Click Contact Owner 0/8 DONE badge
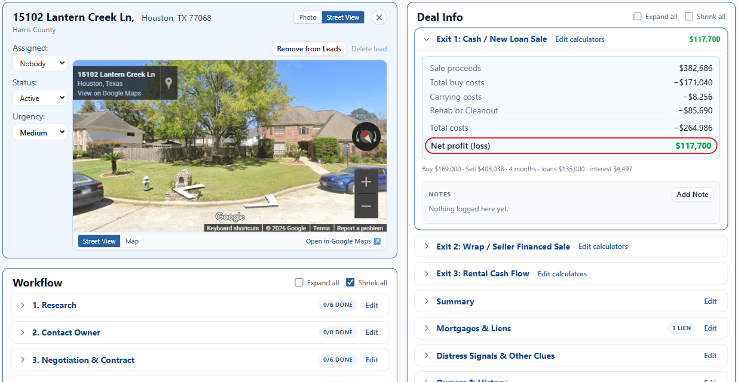The width and height of the screenshot is (738, 382). point(338,332)
